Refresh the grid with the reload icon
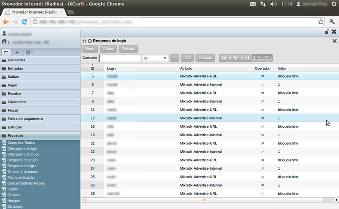The image size is (339, 209). click(236, 58)
